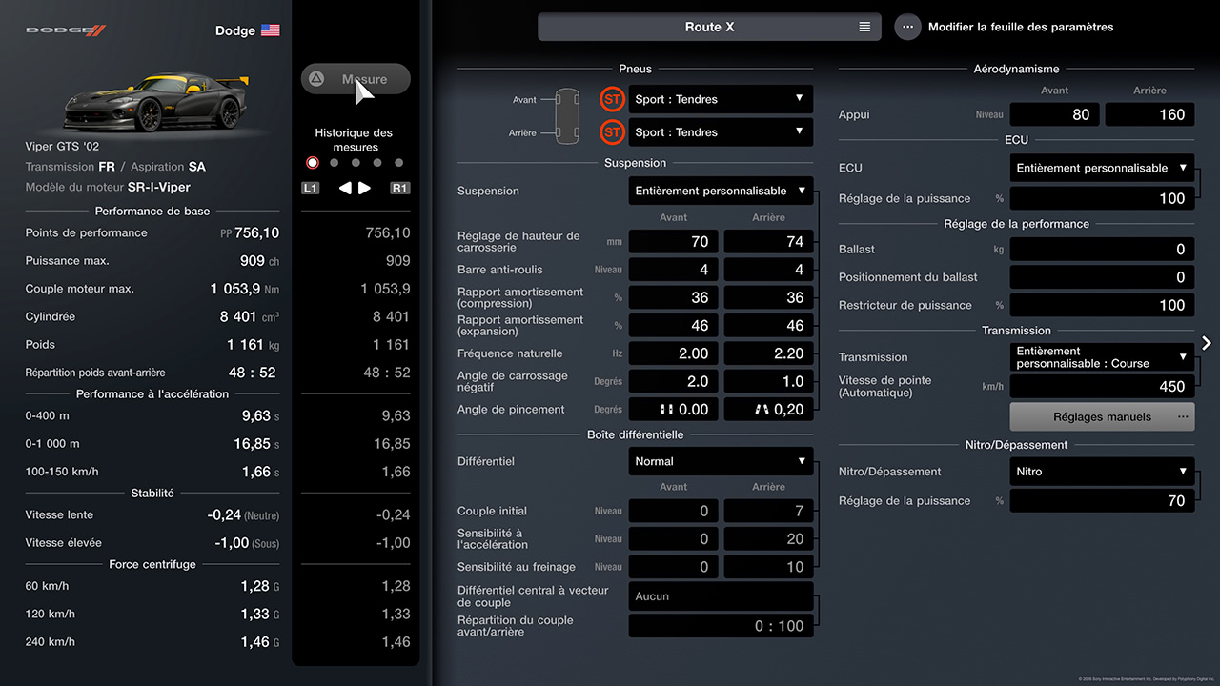Viewport: 1220px width, 686px height.
Task: Select rear Appui value 160
Action: [1149, 114]
